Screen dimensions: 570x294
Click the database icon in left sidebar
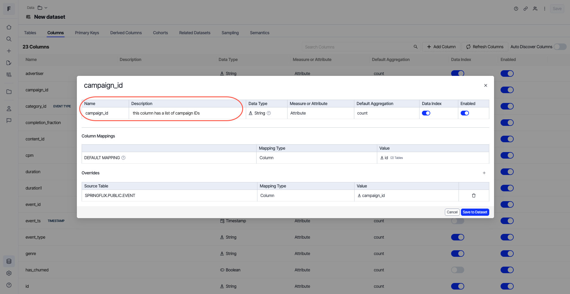[9, 261]
